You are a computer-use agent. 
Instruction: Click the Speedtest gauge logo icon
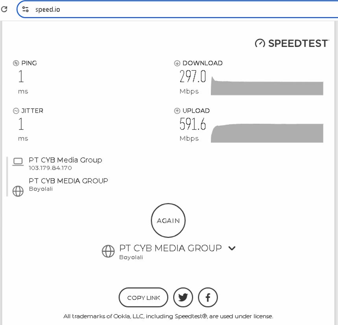click(260, 43)
